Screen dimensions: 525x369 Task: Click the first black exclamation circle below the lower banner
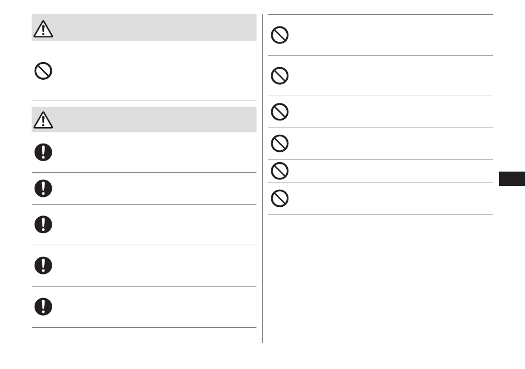click(x=43, y=152)
